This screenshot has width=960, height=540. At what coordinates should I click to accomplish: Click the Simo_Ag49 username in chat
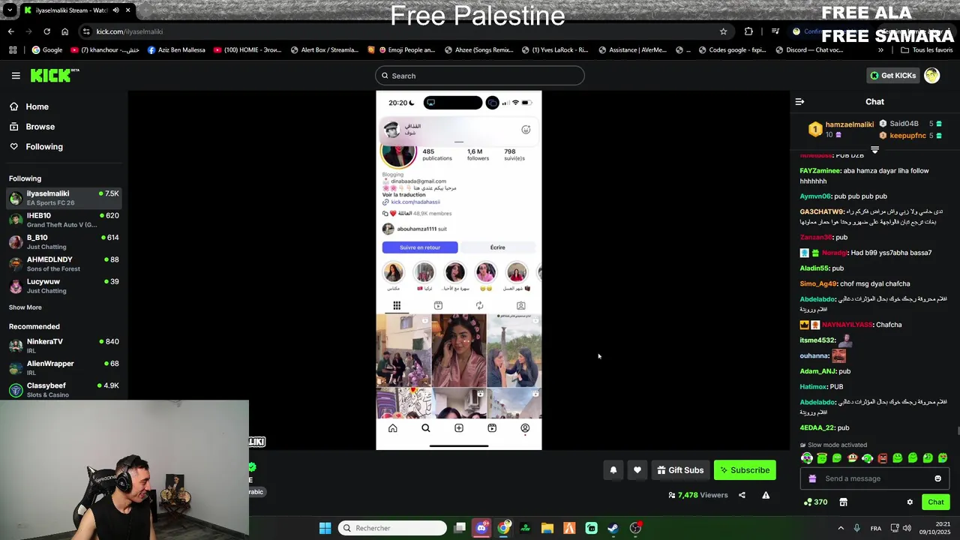click(x=817, y=283)
